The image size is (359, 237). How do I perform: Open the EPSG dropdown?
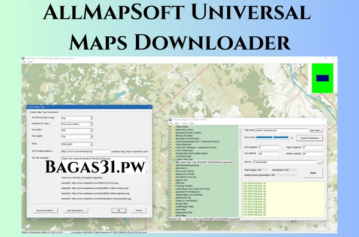pyautogui.click(x=91, y=144)
